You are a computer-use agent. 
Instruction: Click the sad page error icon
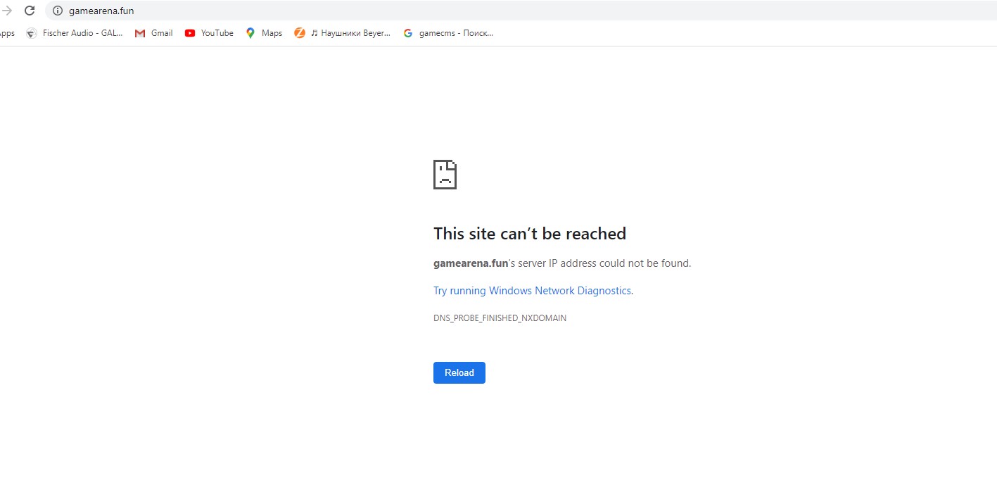[445, 174]
